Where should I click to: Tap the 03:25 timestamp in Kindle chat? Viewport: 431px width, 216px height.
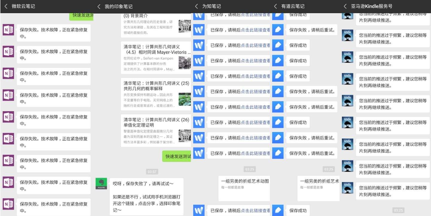click(x=398, y=210)
